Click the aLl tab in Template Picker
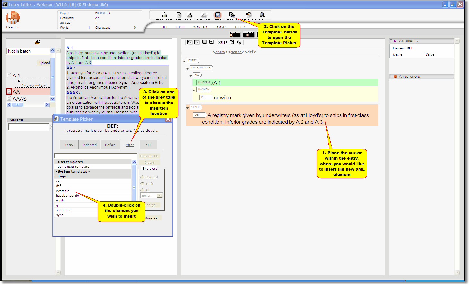Screen dimensions: 469x286 (148, 145)
